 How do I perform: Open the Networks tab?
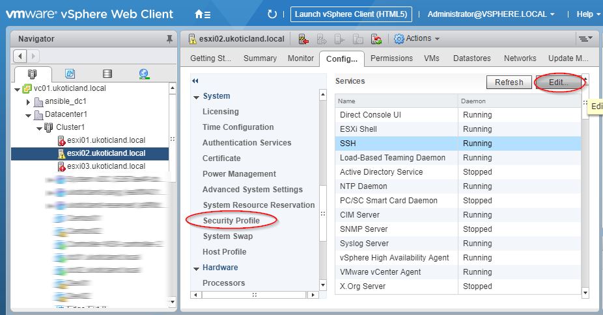coord(520,58)
